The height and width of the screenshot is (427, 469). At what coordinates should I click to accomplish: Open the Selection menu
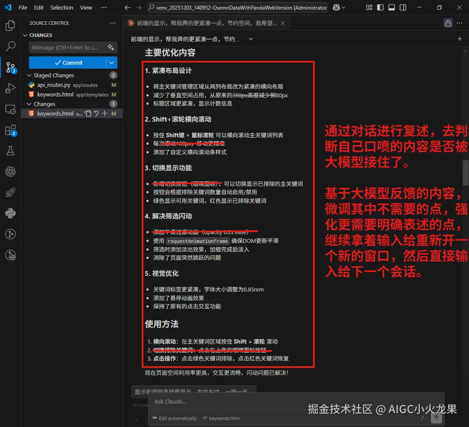[x=61, y=7]
